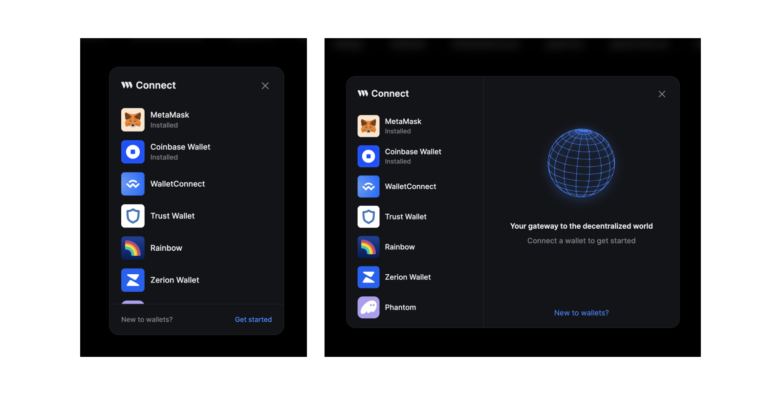Choose WalletConnect label in compact modal
Image resolution: width=782 pixels, height=395 pixels.
(177, 184)
